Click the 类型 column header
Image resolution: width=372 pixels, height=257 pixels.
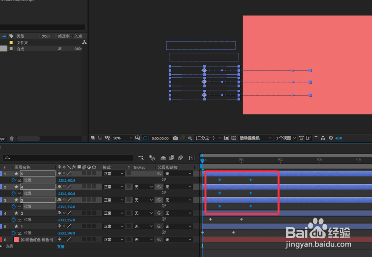coord(20,36)
